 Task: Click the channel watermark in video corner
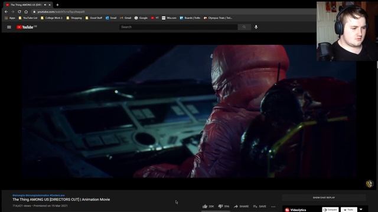coord(370,184)
